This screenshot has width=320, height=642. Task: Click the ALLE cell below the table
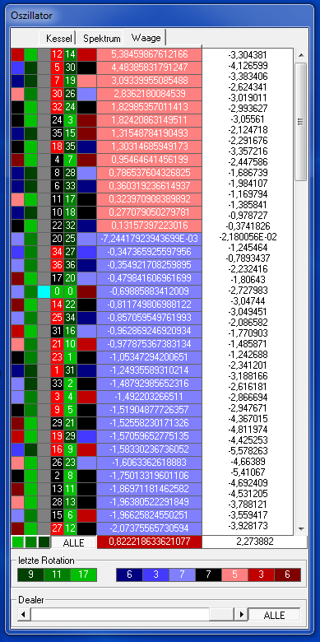(x=74, y=542)
